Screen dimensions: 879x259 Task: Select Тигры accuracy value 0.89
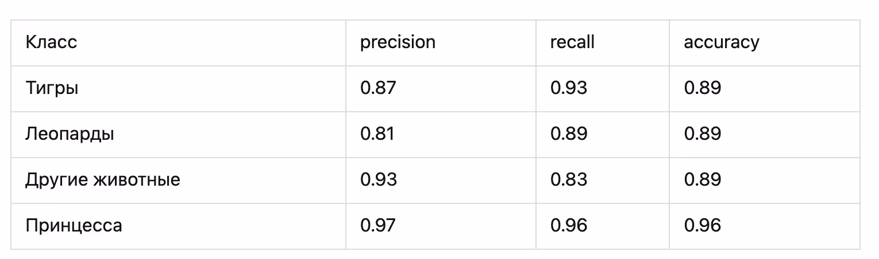(x=702, y=88)
